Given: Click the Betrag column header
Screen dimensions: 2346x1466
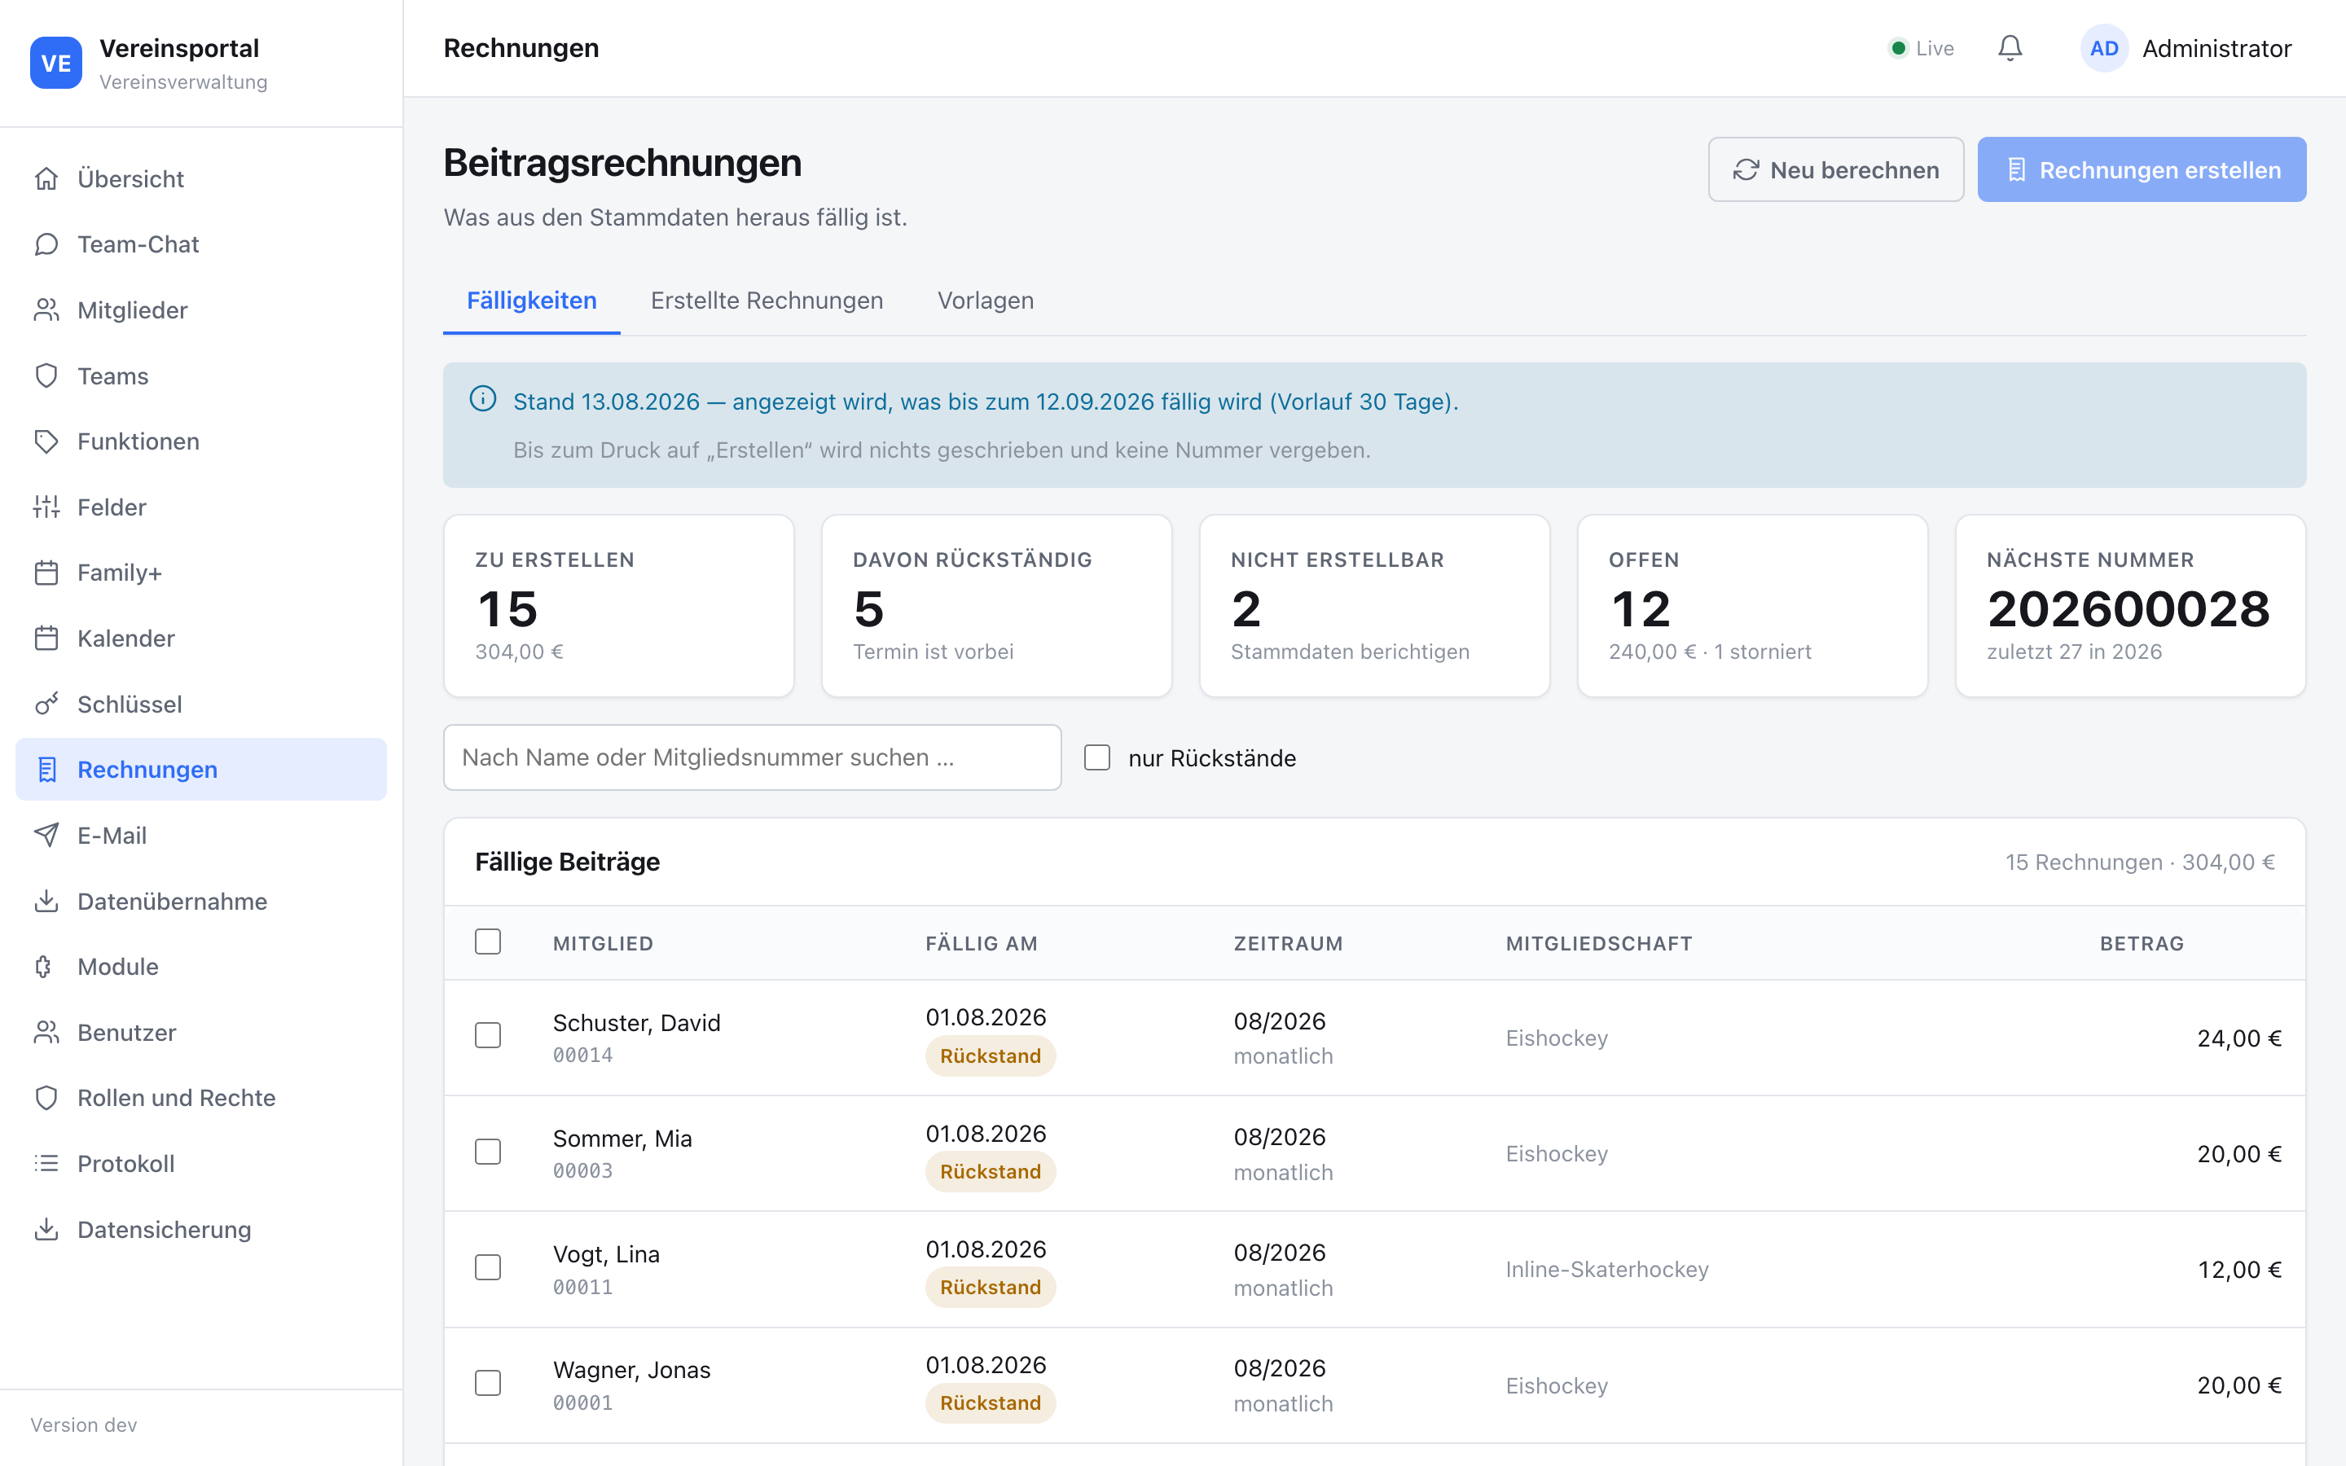Looking at the screenshot, I should click(x=2142, y=943).
